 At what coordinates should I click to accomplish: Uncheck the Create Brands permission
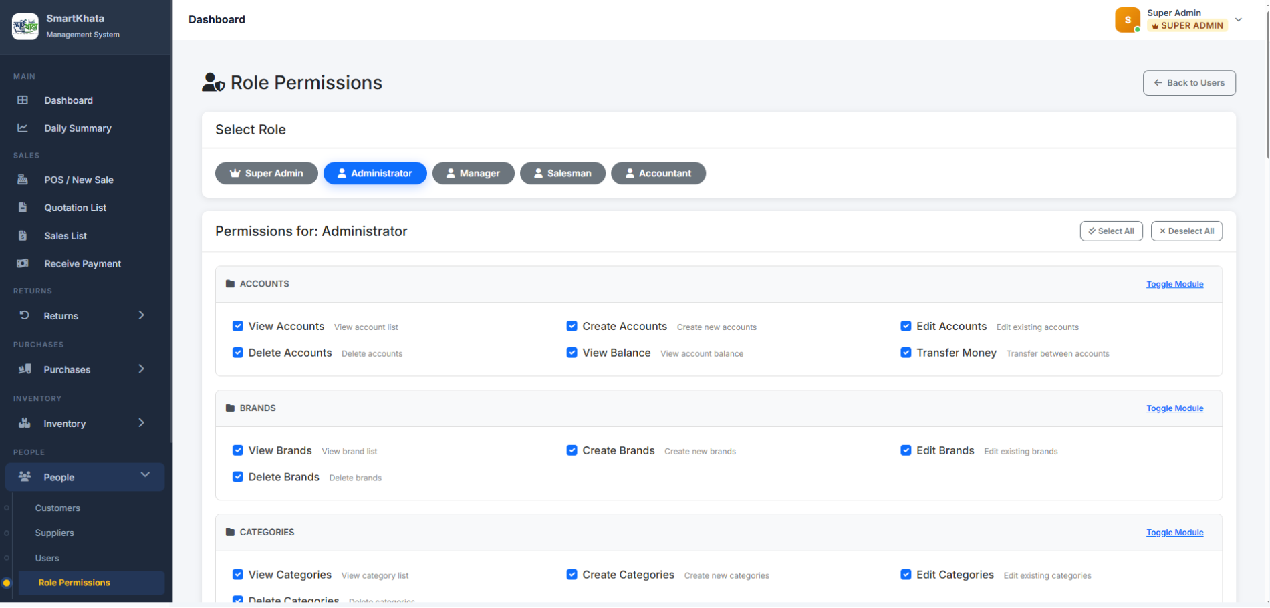click(x=571, y=450)
